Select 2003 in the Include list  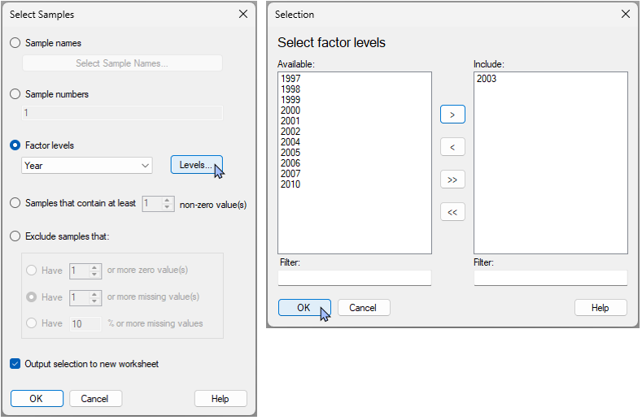[x=487, y=79]
